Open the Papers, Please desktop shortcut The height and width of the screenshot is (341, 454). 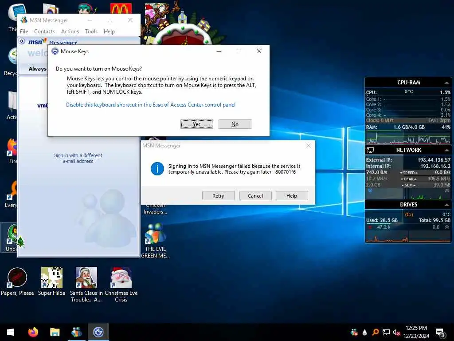tap(17, 282)
